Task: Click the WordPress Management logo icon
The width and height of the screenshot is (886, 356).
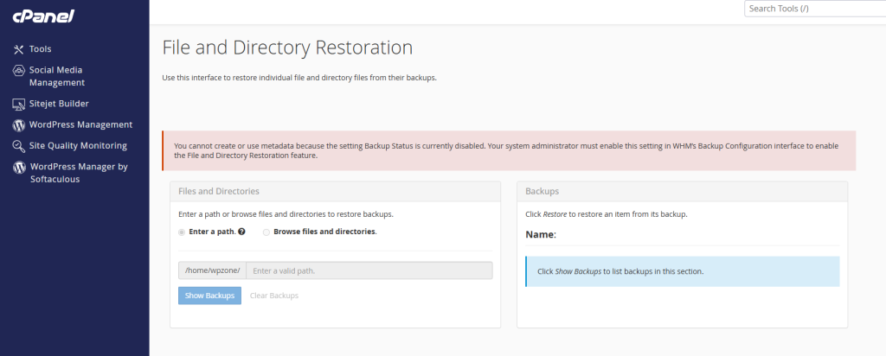Action: (19, 125)
